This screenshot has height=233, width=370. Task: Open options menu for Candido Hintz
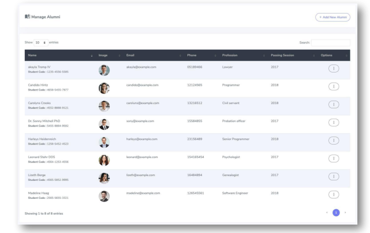point(333,86)
